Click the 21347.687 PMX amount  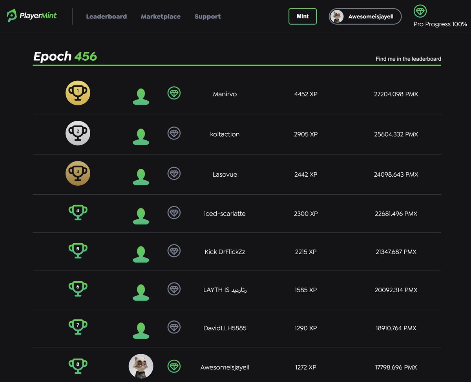pos(396,252)
